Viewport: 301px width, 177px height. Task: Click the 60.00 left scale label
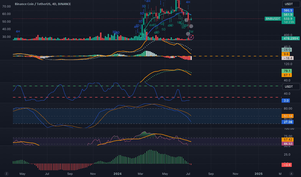click(x=6, y=14)
